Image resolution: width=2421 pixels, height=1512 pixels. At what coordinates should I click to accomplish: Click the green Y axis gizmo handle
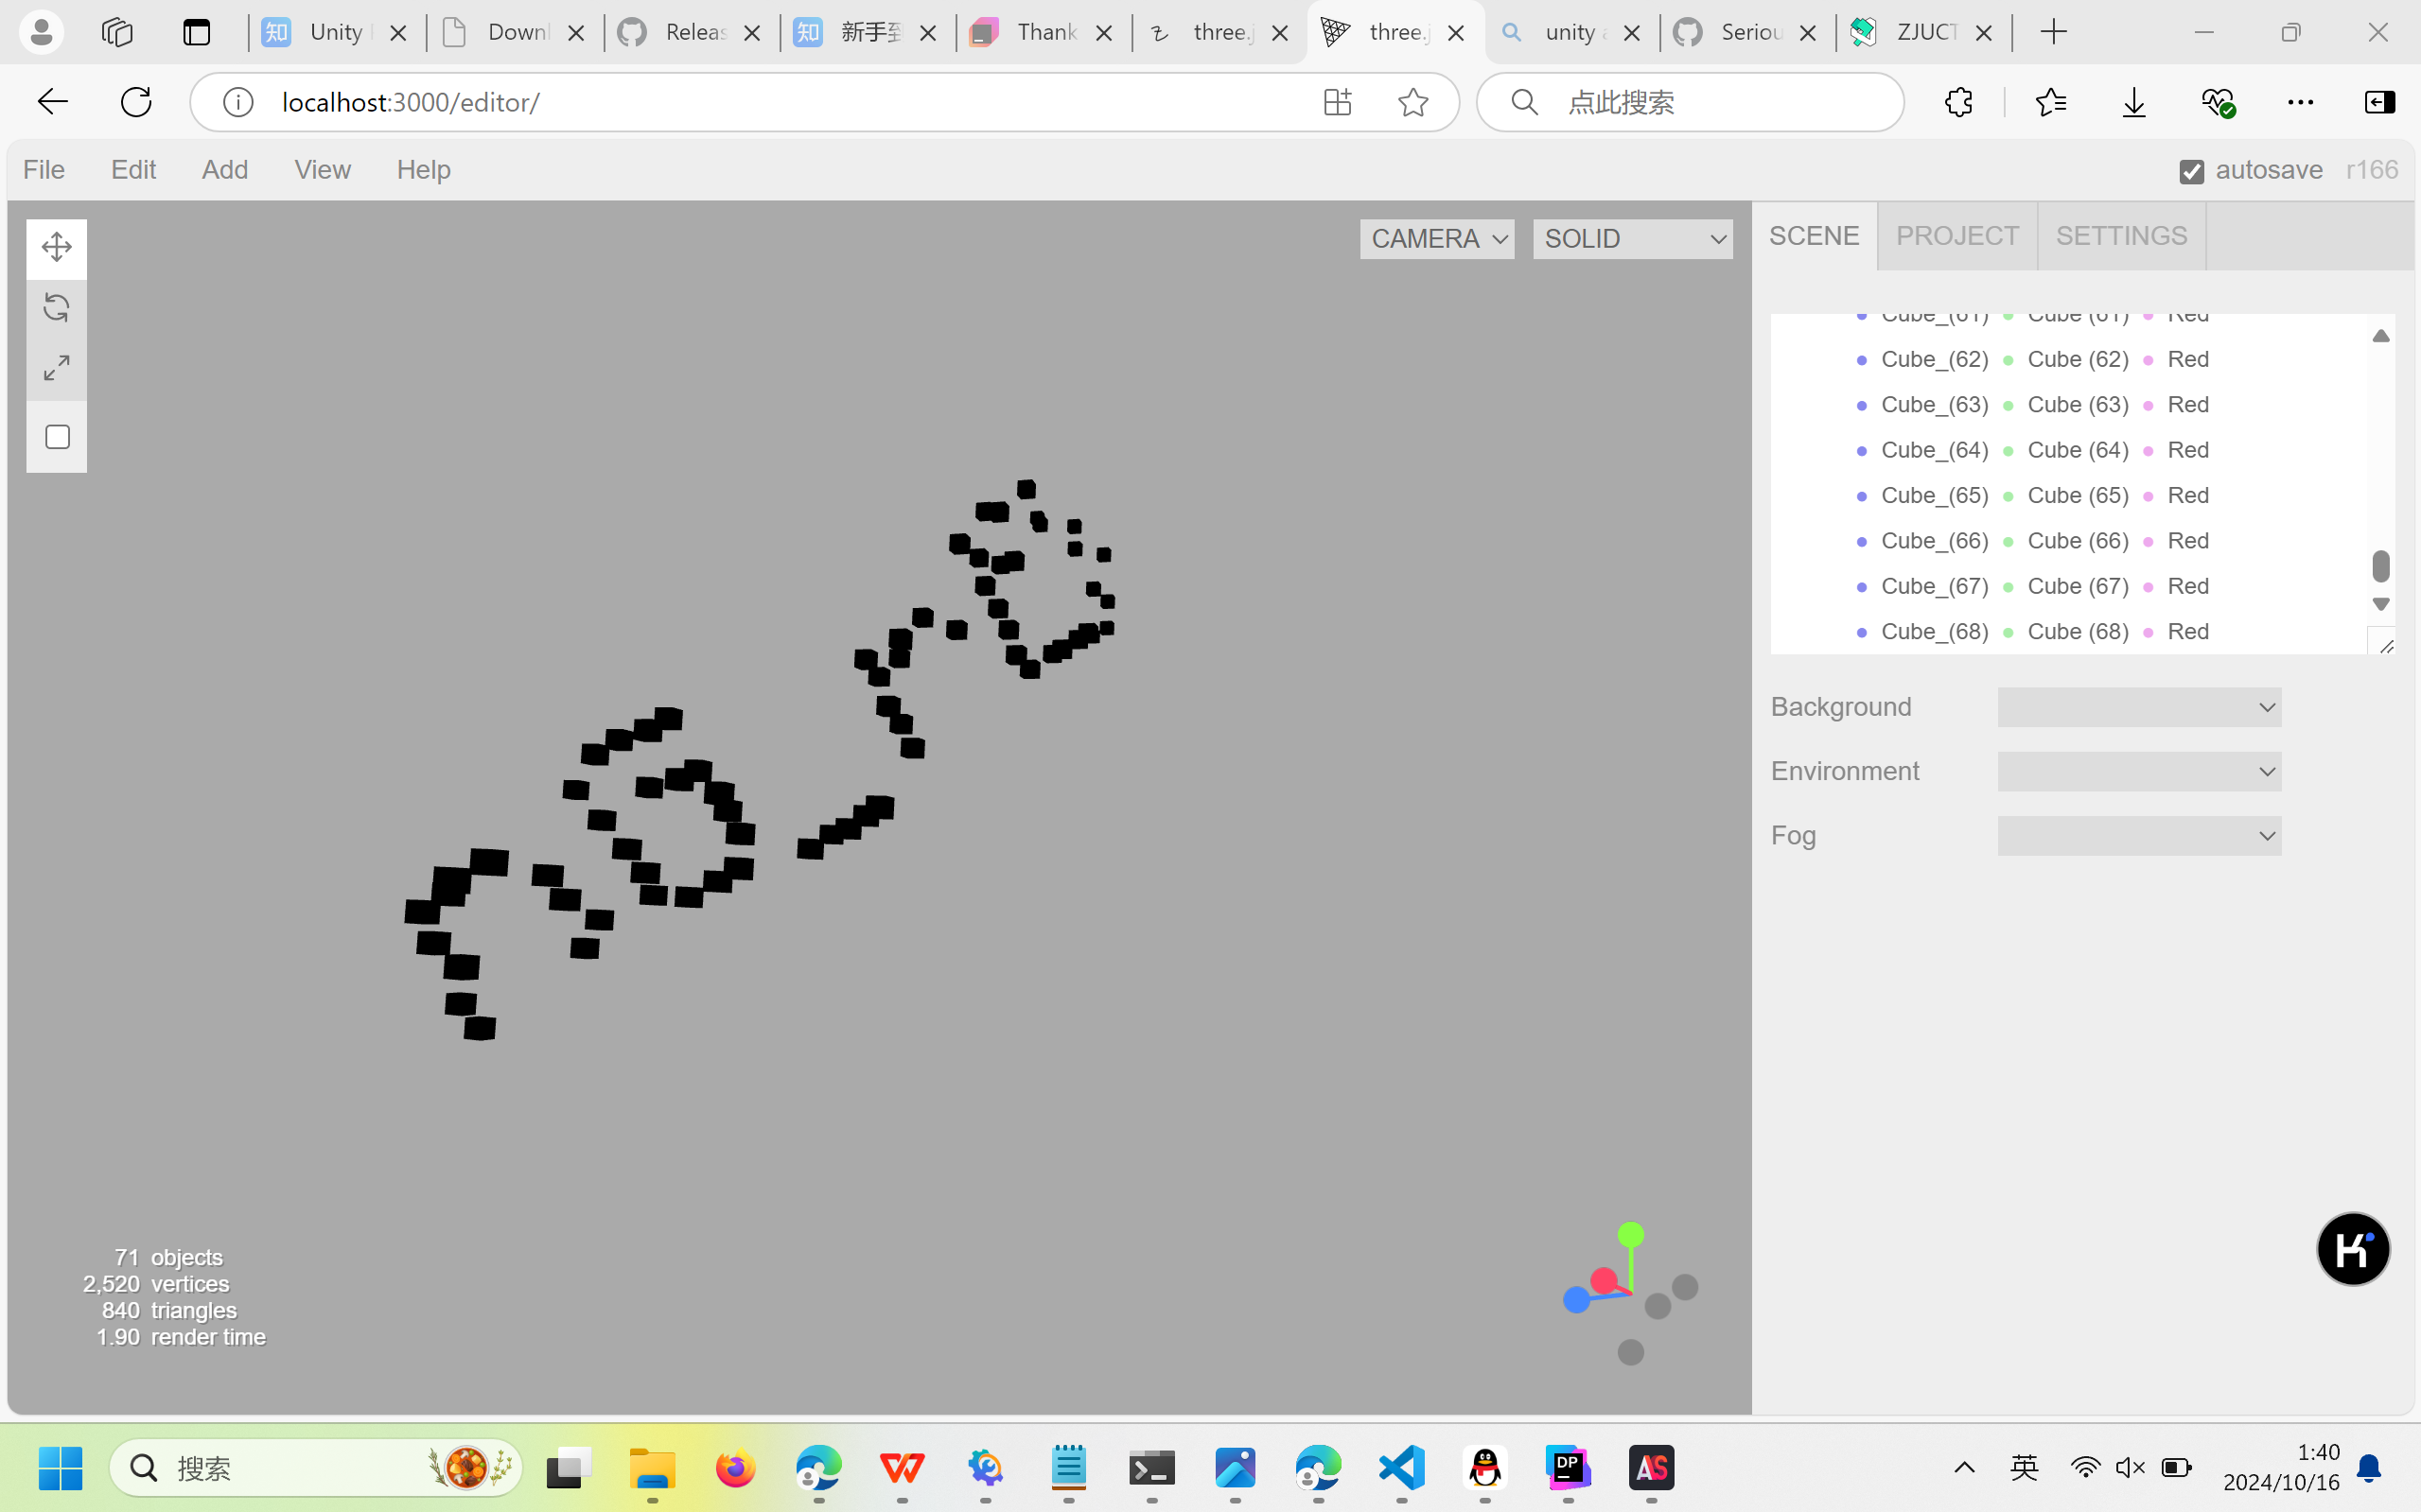coord(1631,1234)
